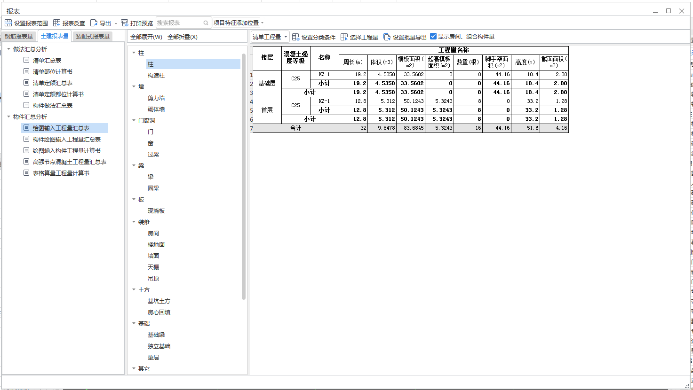The height and width of the screenshot is (390, 693).
Task: Select 垫层 in component list
Action: 153,358
